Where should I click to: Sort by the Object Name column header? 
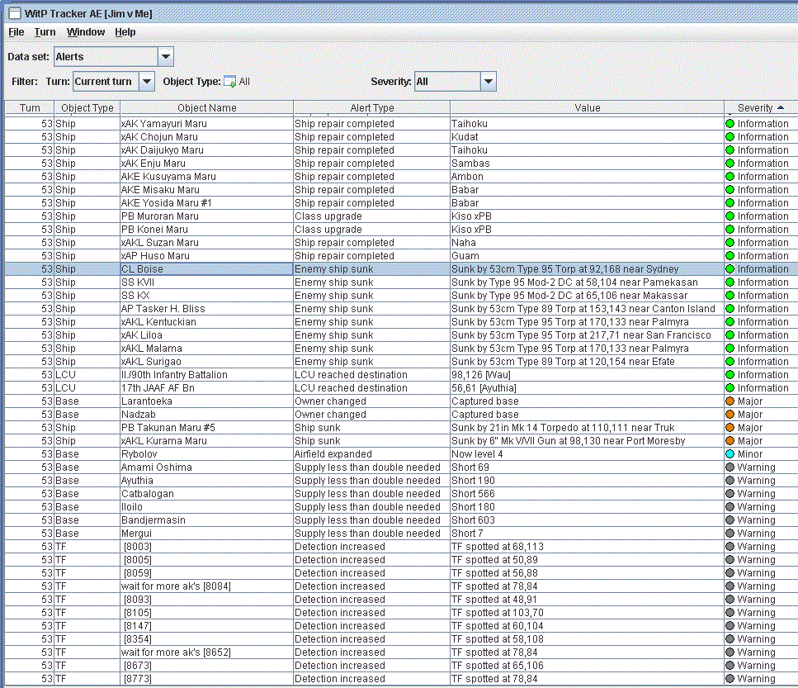(x=206, y=108)
